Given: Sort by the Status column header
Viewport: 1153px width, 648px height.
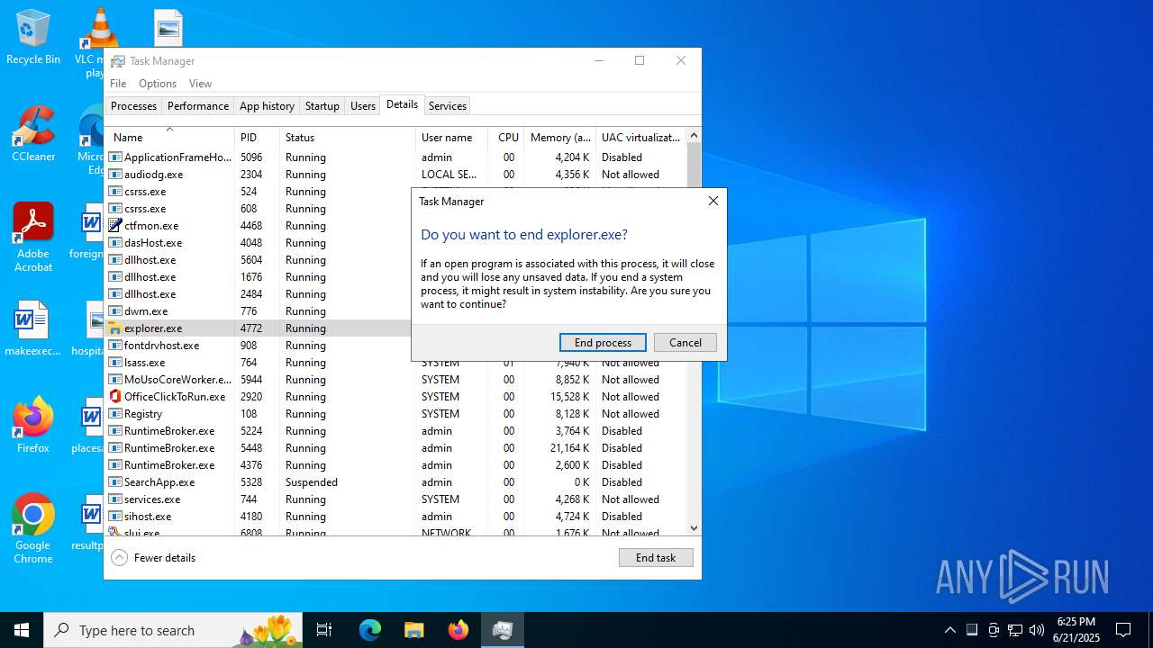Looking at the screenshot, I should (x=348, y=138).
